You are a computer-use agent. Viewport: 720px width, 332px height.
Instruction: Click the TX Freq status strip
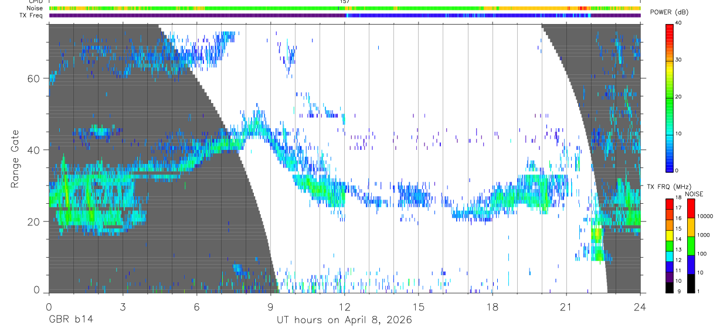[x=345, y=15]
